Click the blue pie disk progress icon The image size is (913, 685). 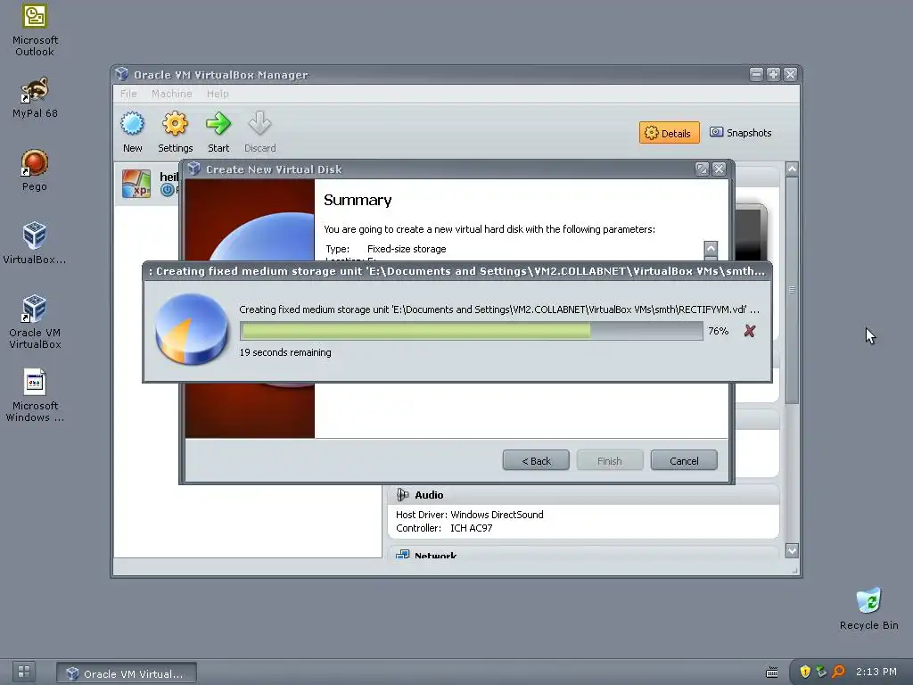[192, 329]
